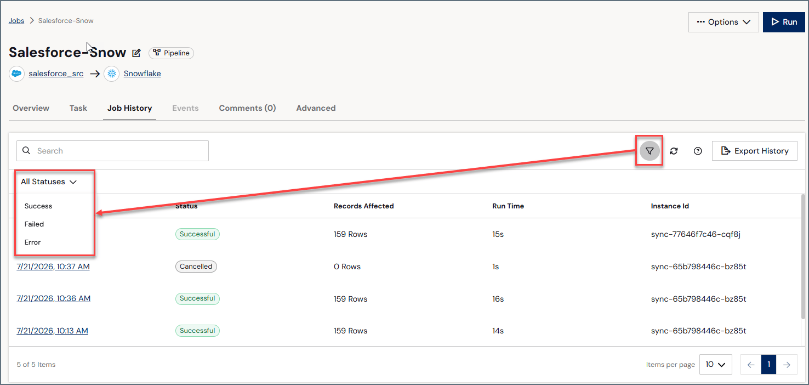This screenshot has height=385, width=809.
Task: Click the 16s run time cell
Action: pos(498,299)
